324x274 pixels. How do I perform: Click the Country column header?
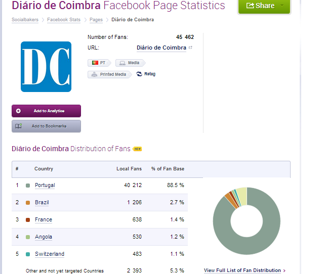pyautogui.click(x=44, y=169)
